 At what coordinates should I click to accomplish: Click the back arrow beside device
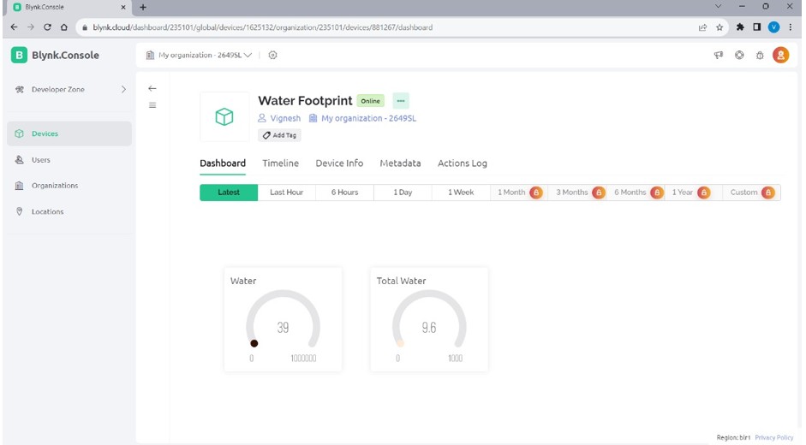(152, 89)
